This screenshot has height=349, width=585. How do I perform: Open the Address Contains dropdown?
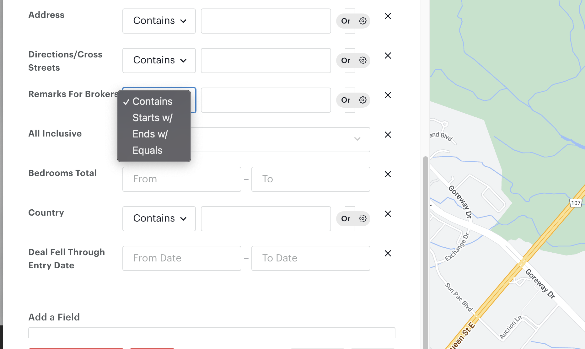click(159, 21)
